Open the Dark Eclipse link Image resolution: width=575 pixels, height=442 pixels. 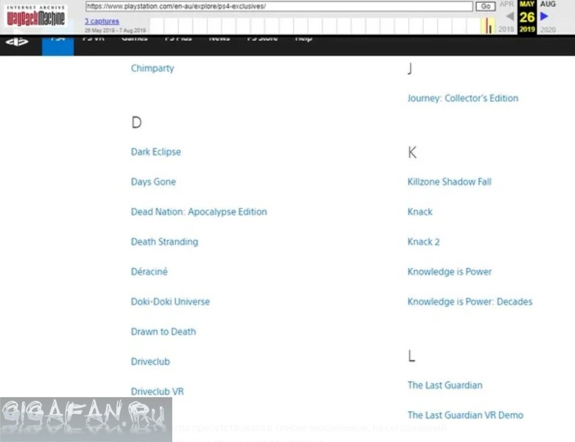coord(156,152)
